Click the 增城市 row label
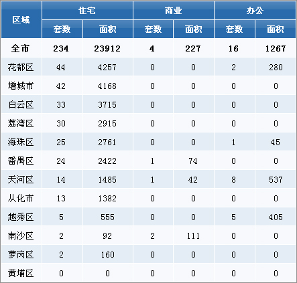297x283 pixels. (21, 86)
